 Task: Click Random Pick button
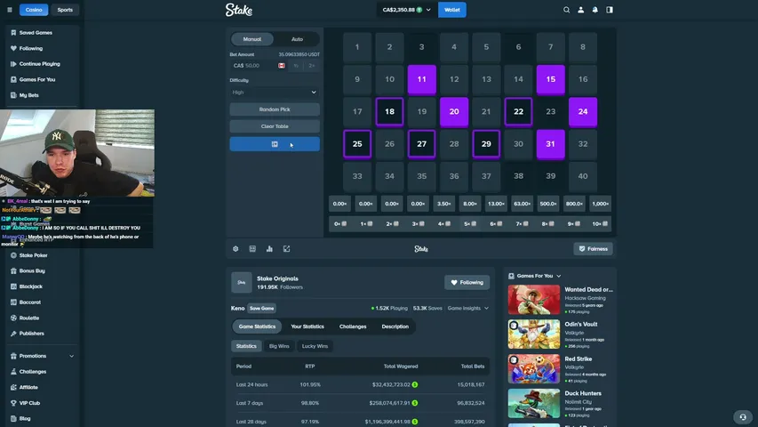point(275,109)
